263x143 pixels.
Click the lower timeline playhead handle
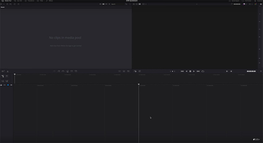(x=139, y=84)
